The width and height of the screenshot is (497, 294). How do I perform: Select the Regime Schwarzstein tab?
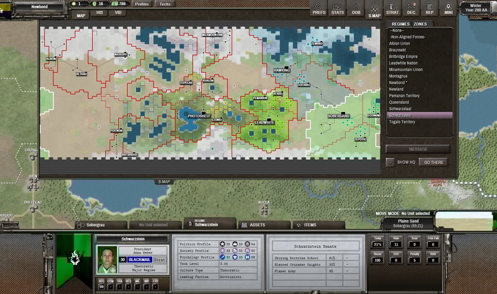tap(210, 224)
